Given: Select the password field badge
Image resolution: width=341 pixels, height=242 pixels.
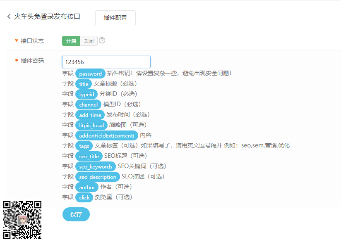Looking at the screenshot, I should tap(90, 73).
